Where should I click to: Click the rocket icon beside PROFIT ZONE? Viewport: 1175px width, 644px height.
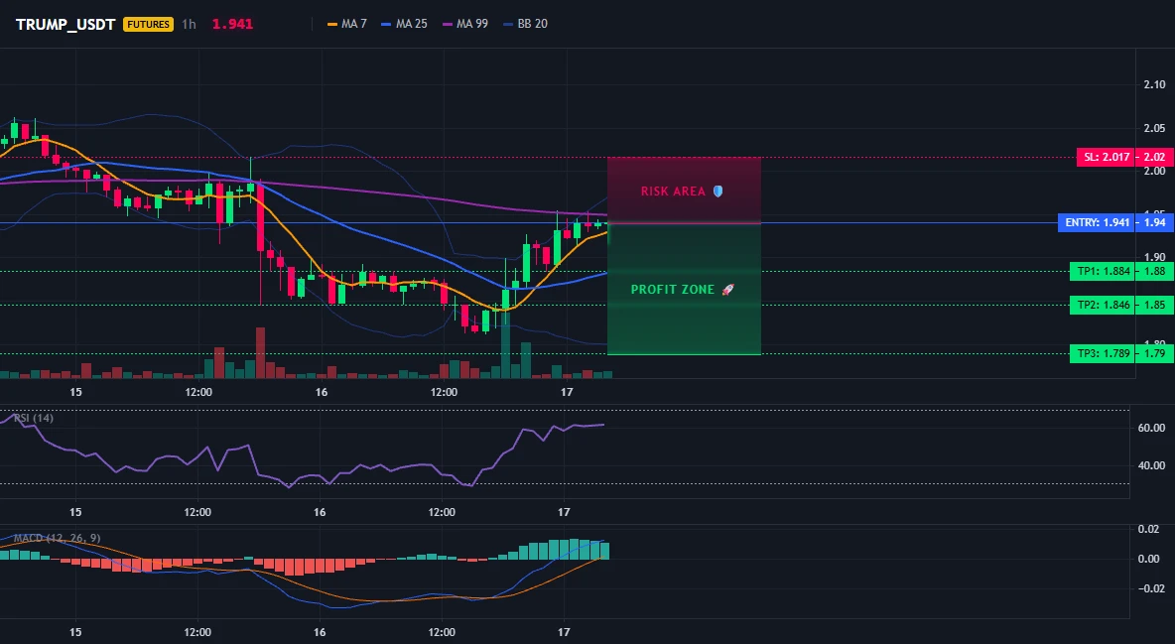click(727, 290)
